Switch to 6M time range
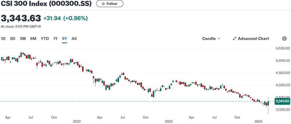 click(x=33, y=38)
